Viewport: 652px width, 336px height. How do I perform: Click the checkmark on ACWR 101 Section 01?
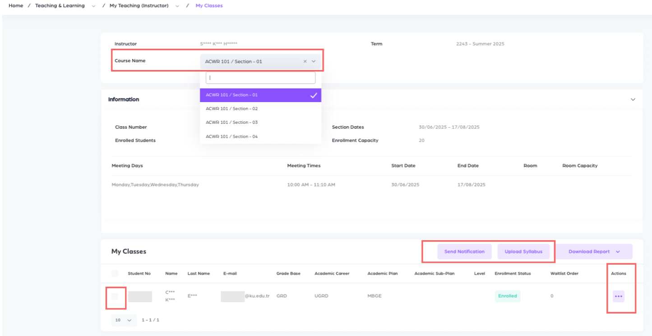pos(314,95)
